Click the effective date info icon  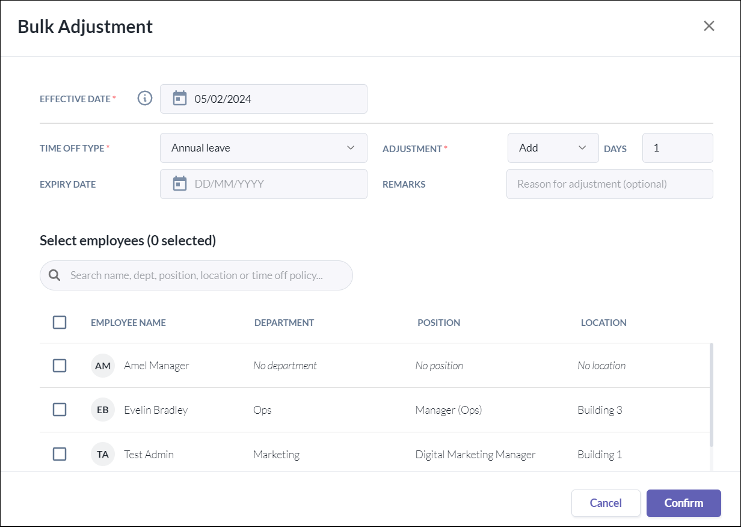coord(145,99)
